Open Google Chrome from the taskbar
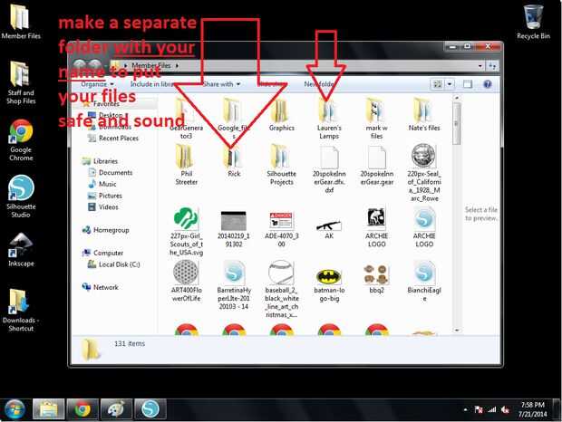 coord(82,409)
